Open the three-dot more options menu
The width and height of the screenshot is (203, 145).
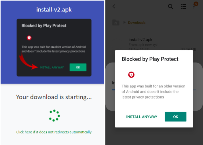pos(194,6)
